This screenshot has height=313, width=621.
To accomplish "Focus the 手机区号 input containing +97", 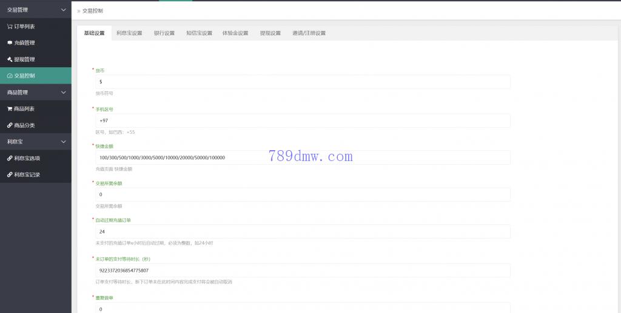I will pos(302,120).
